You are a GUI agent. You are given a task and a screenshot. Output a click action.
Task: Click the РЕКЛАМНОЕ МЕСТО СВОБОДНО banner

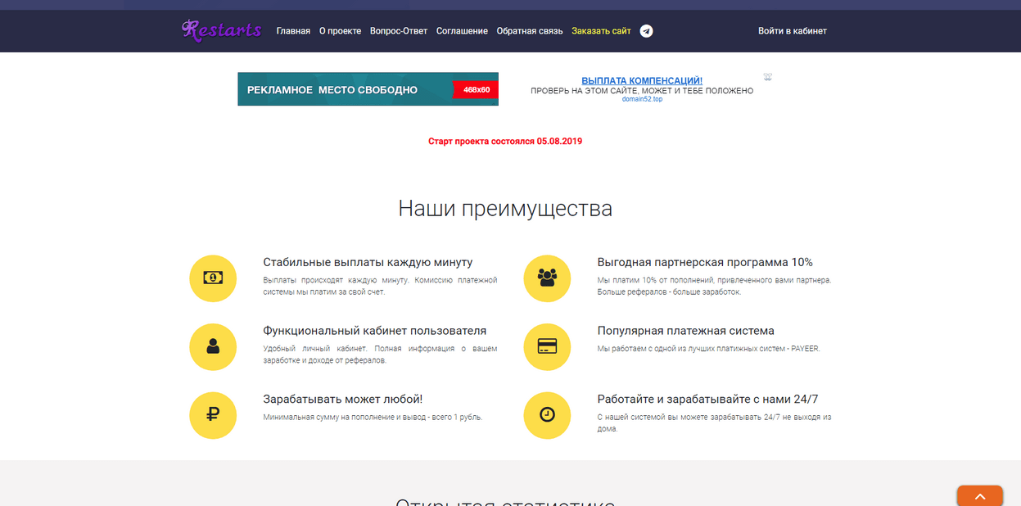[x=368, y=89]
